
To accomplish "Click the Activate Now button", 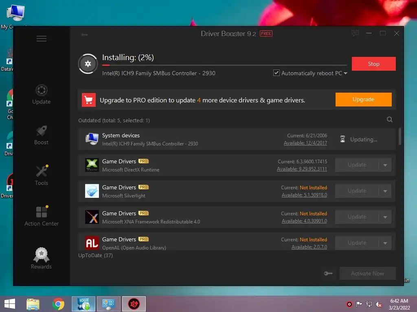I will click(368, 273).
